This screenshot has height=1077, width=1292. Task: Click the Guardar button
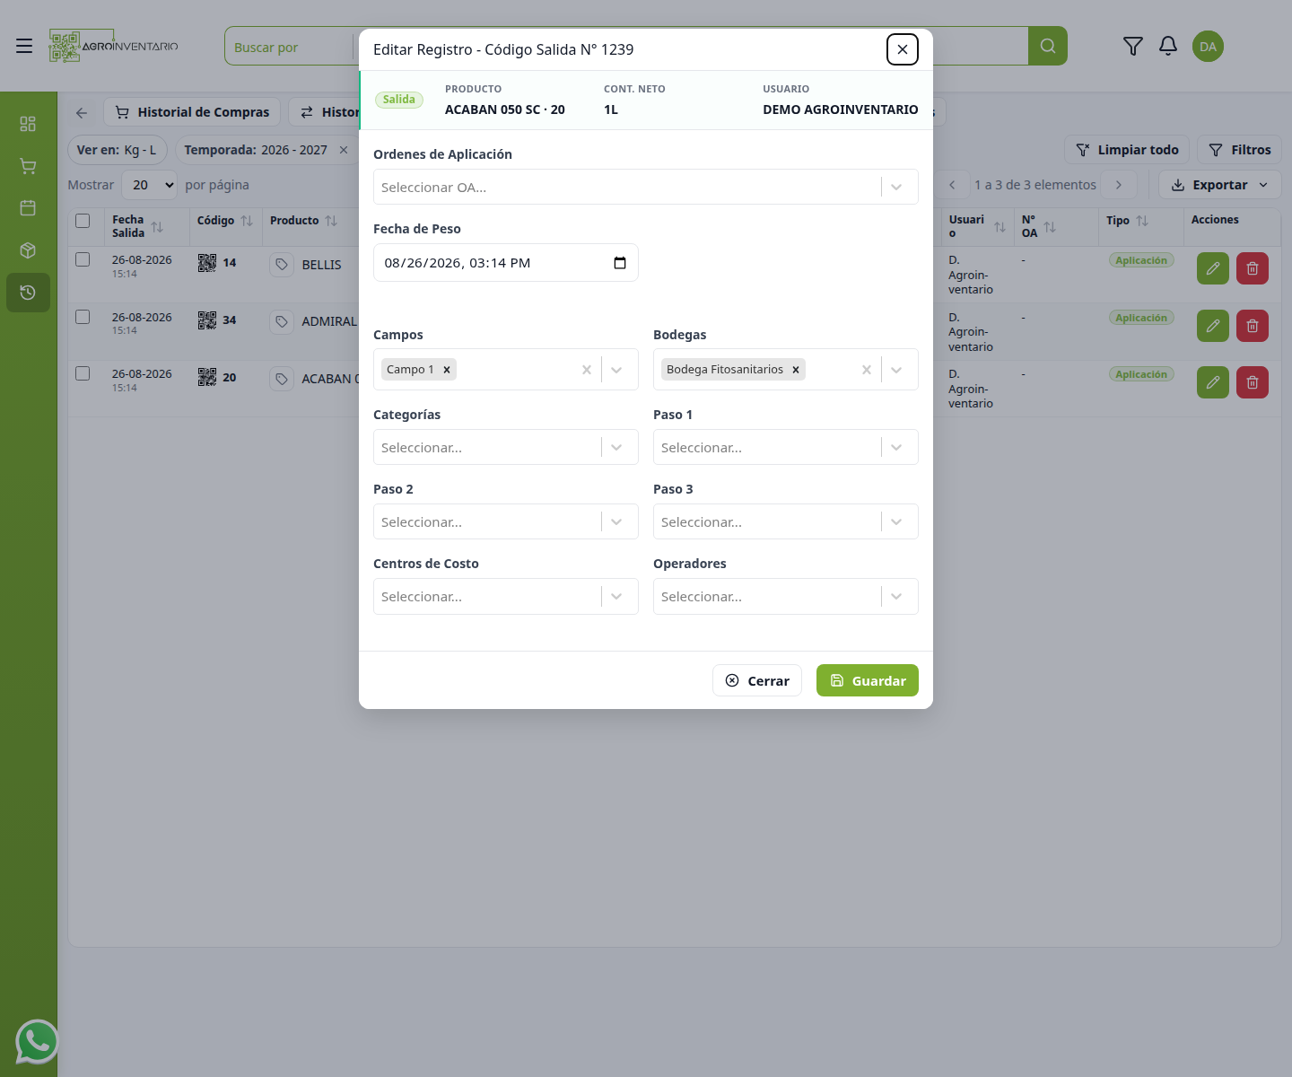click(868, 680)
